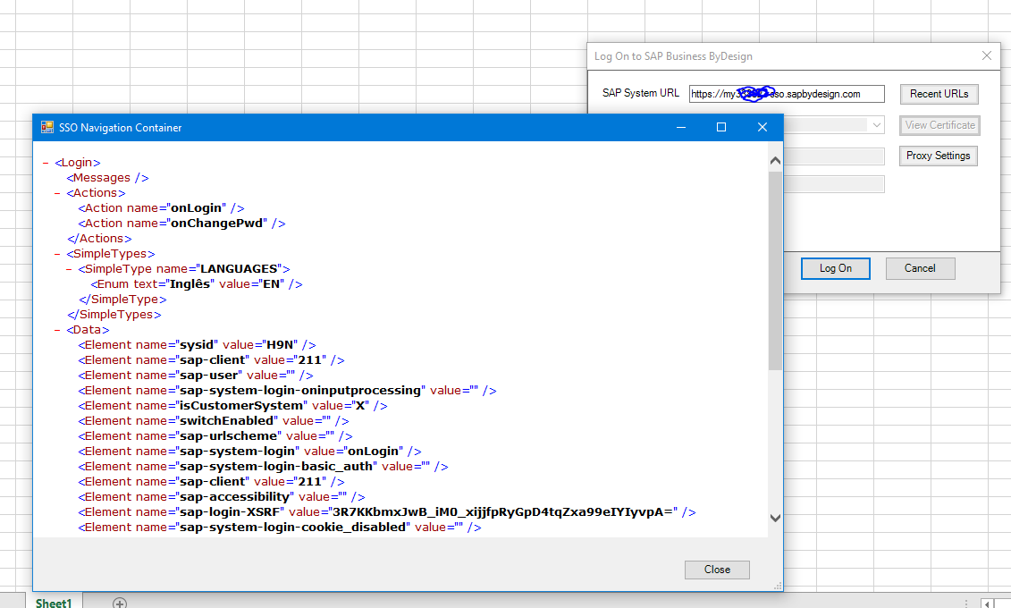Add a new sheet with the plus icon
The height and width of the screenshot is (608, 1011).
pos(119,603)
